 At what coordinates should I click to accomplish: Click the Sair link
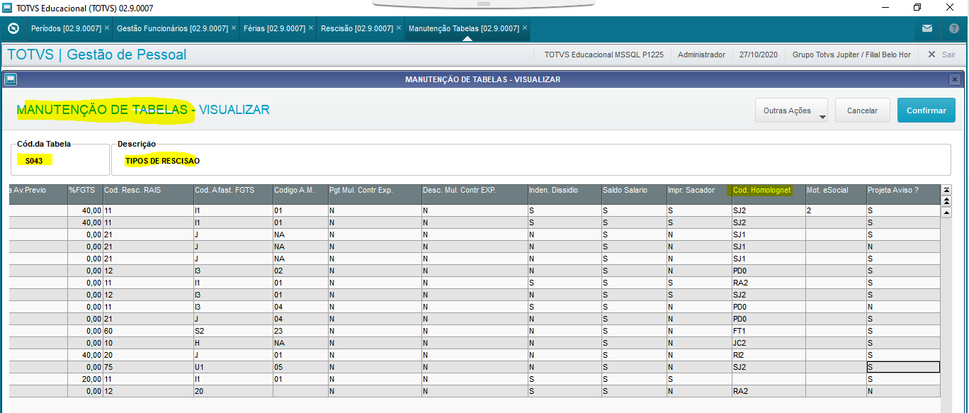[x=948, y=55]
